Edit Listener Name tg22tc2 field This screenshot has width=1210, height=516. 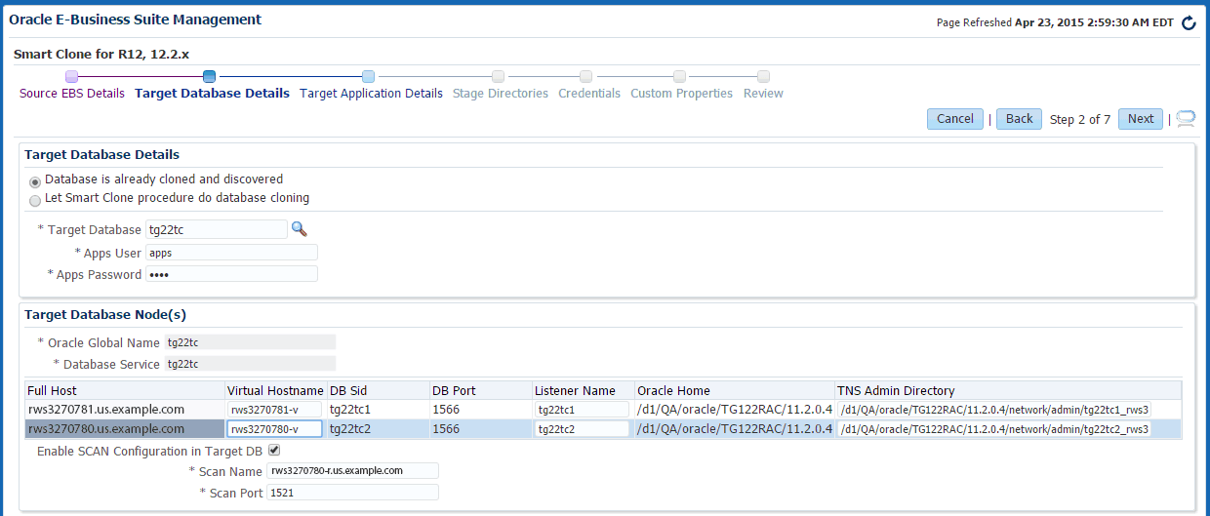[582, 429]
